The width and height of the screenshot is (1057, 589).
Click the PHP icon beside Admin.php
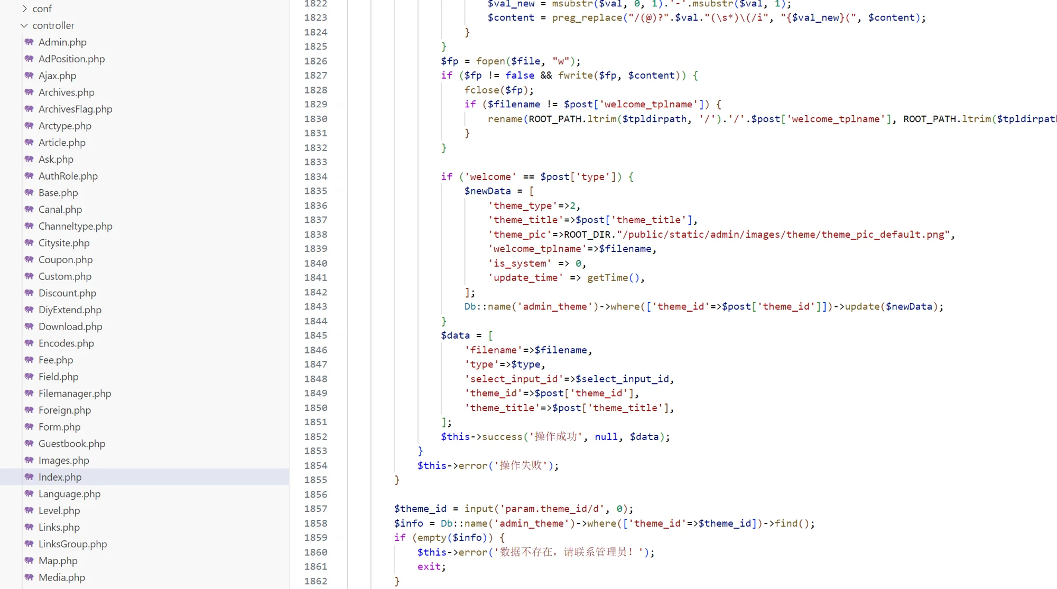pos(29,42)
